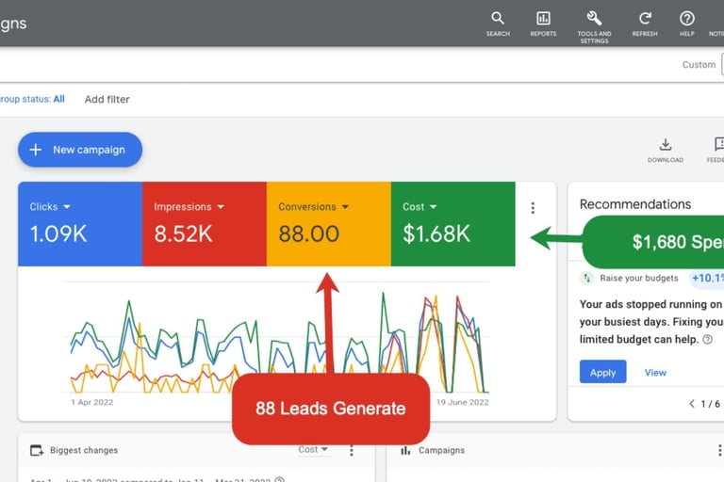Open the Custom date range selector
Screen dimensions: 724x482
699,65
